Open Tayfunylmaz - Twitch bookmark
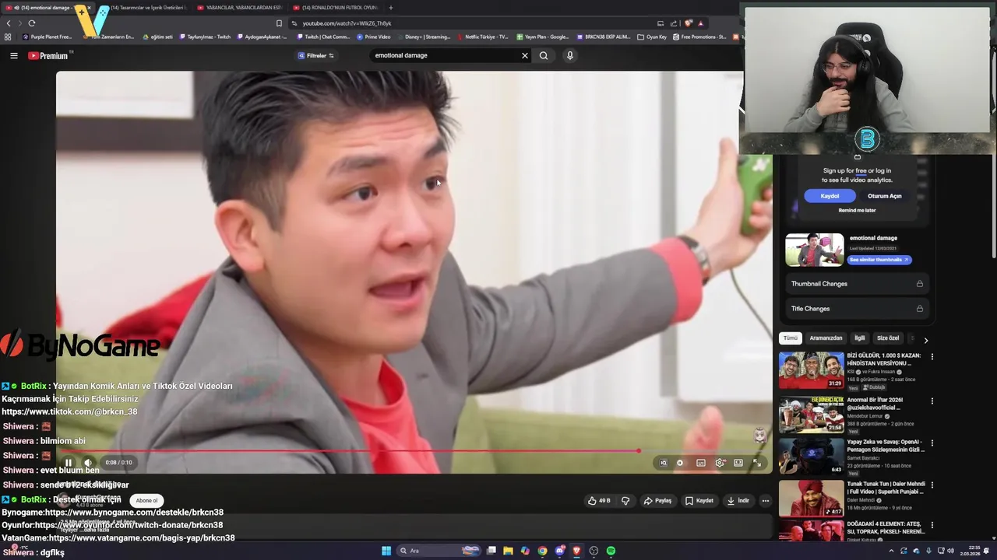 (206, 37)
